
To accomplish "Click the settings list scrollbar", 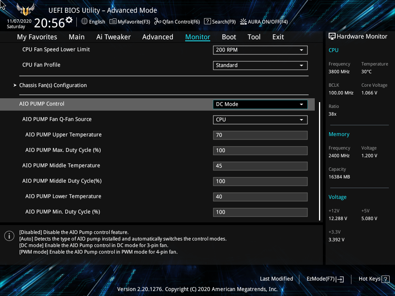I will point(320,161).
